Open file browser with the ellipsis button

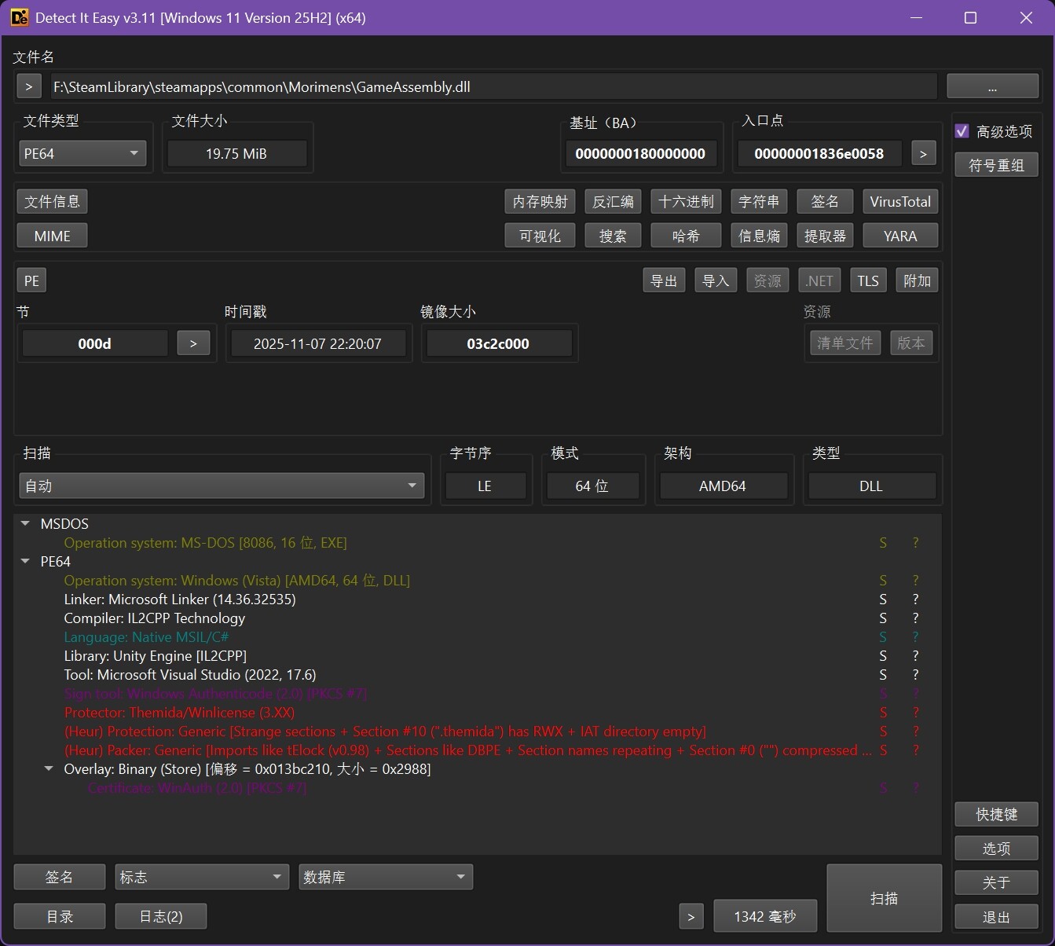pyautogui.click(x=992, y=86)
